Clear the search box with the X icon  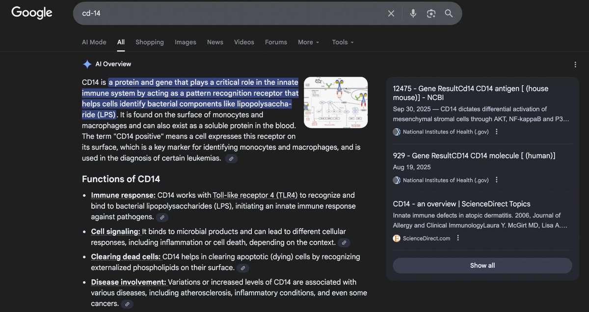click(391, 13)
